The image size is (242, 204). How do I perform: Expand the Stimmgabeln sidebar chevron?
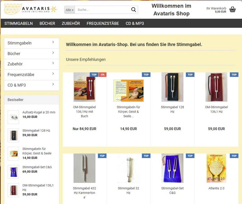(53, 42)
